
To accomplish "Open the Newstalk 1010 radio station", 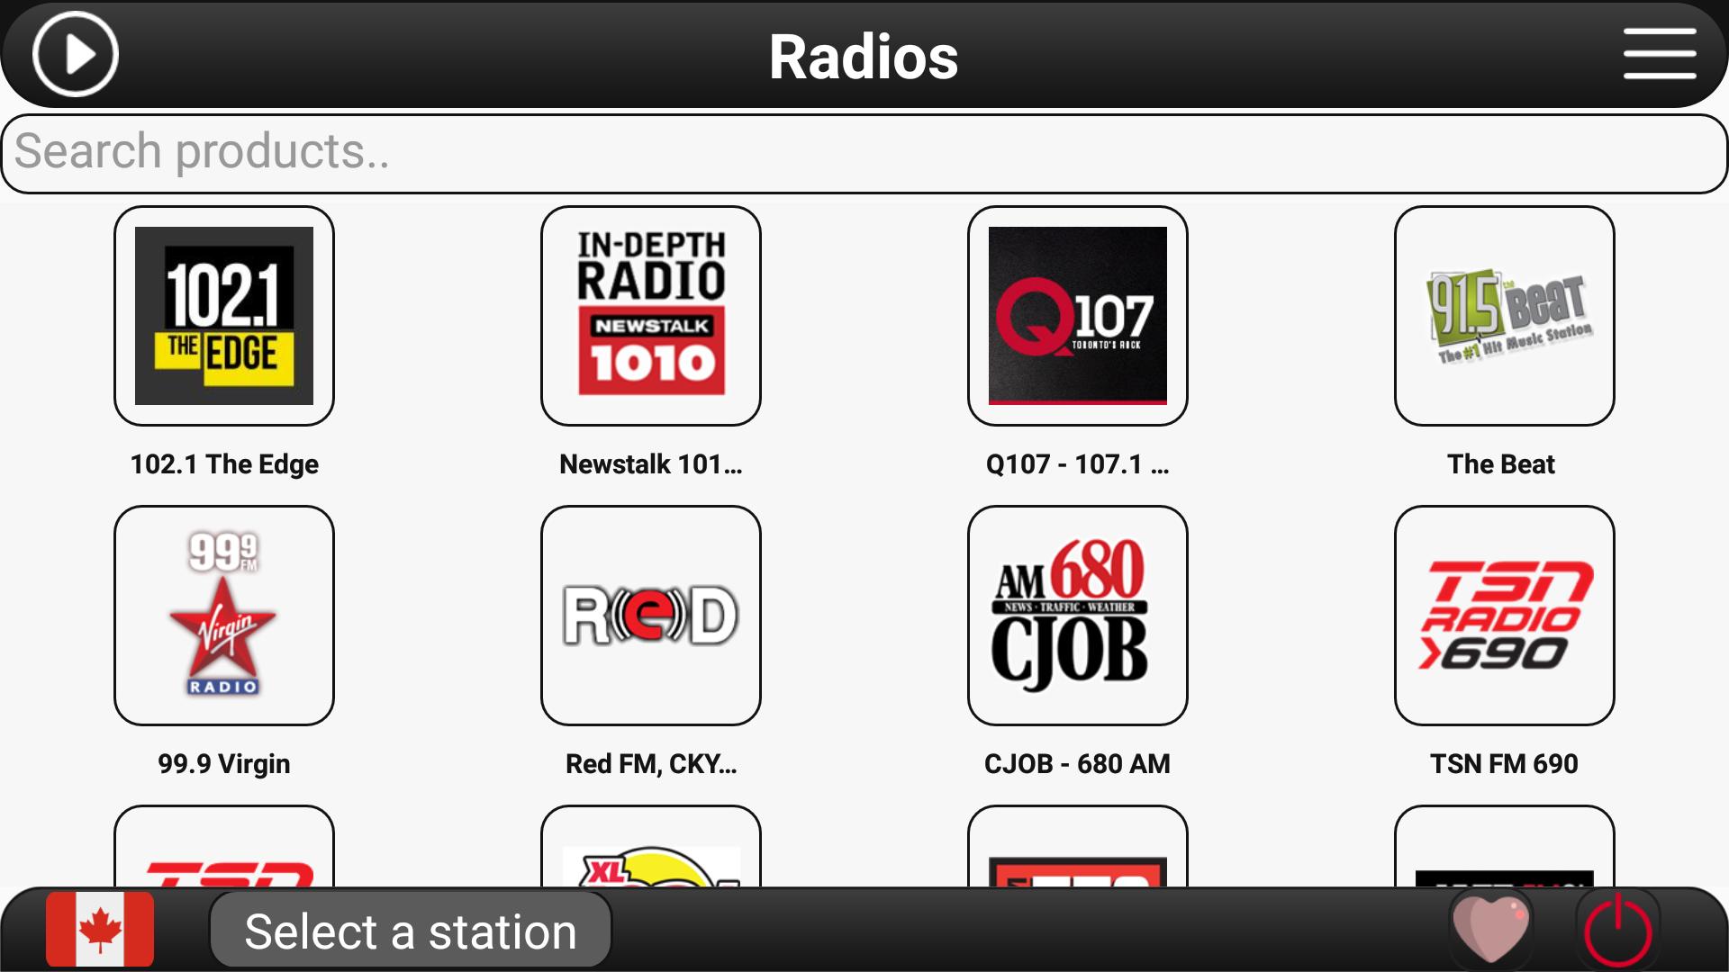I will 651,316.
